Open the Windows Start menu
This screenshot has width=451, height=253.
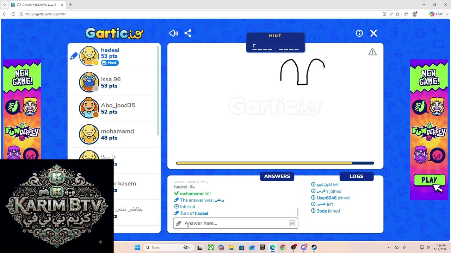point(137,247)
